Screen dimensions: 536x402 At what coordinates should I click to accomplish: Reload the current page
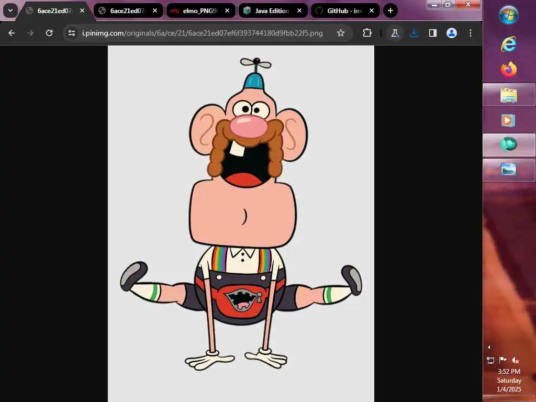click(49, 33)
